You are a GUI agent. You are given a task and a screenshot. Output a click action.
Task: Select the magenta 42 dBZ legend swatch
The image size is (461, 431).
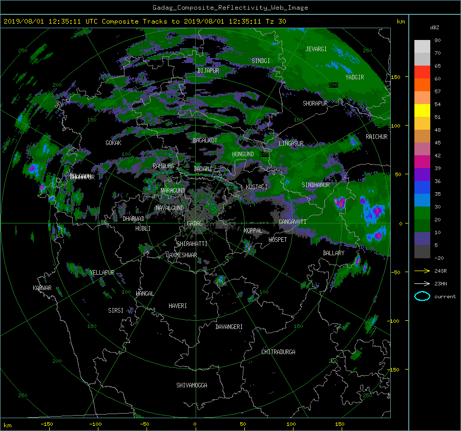(x=422, y=161)
